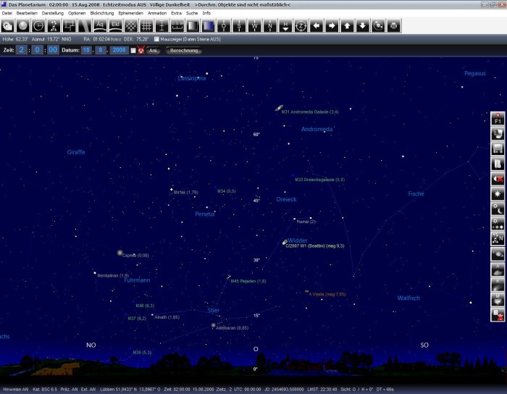Enable the Mauszeiger checkbox
This screenshot has height=394, width=507.
[x=157, y=38]
